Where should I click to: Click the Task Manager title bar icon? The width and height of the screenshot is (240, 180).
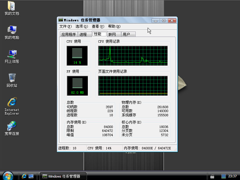coord(61,20)
